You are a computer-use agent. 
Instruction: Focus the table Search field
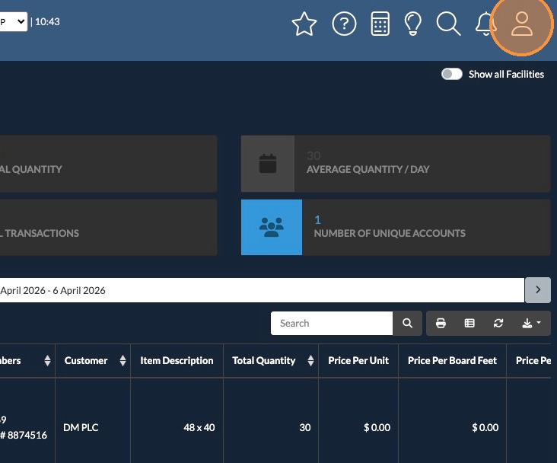[332, 323]
